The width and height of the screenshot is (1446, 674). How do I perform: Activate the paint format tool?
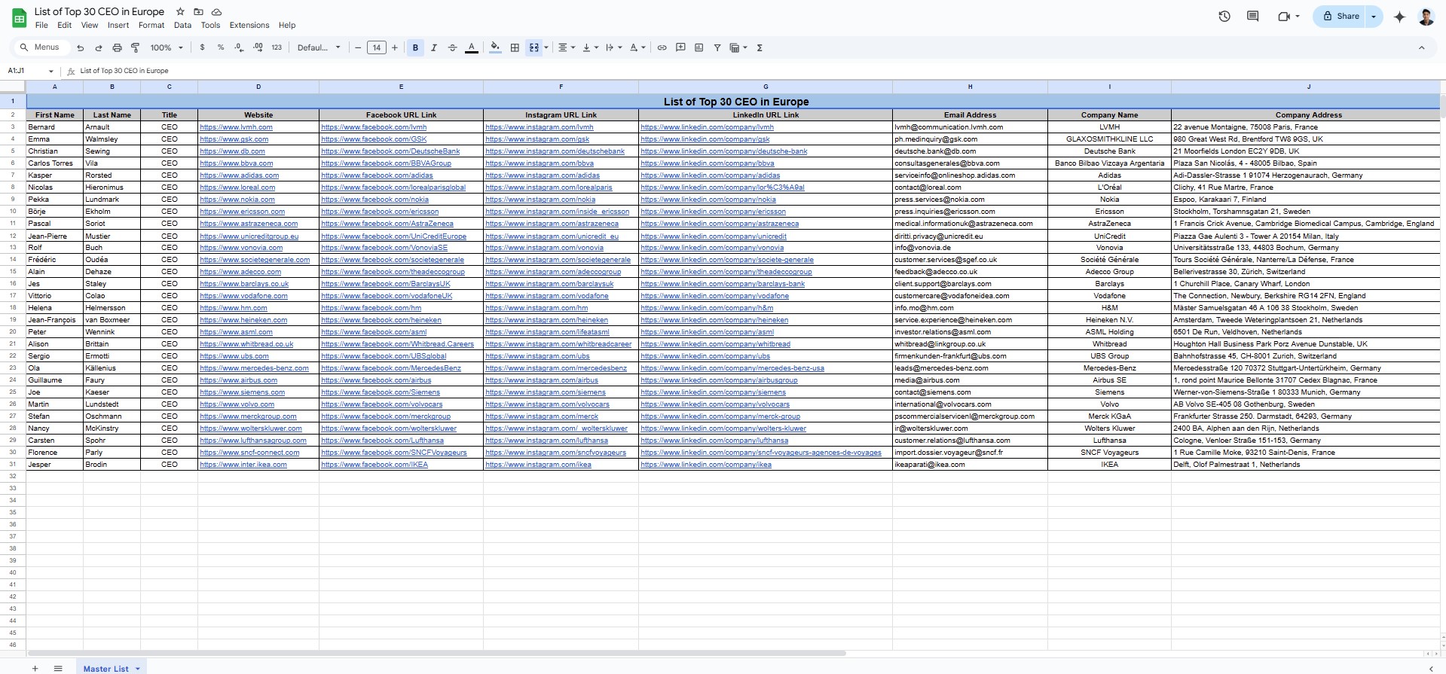[x=136, y=47]
